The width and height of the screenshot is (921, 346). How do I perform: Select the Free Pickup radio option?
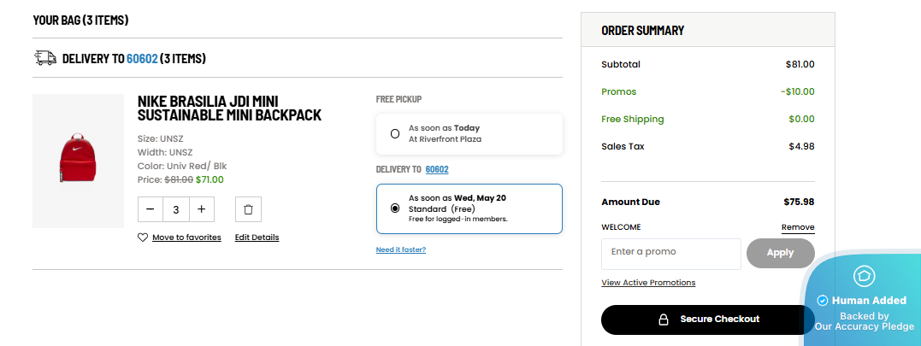click(395, 134)
